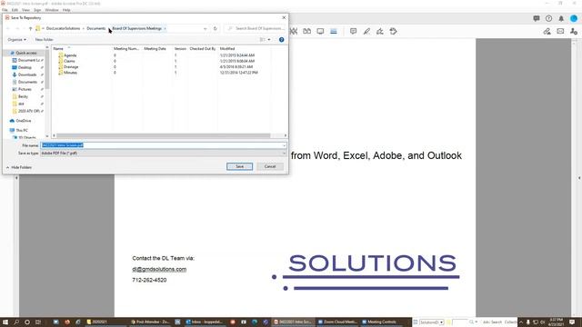
Task: Click the dialog help question icon
Action: [281, 40]
